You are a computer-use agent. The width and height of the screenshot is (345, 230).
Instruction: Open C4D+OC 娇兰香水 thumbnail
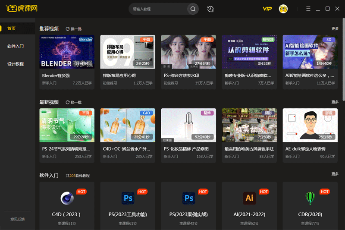(128, 125)
